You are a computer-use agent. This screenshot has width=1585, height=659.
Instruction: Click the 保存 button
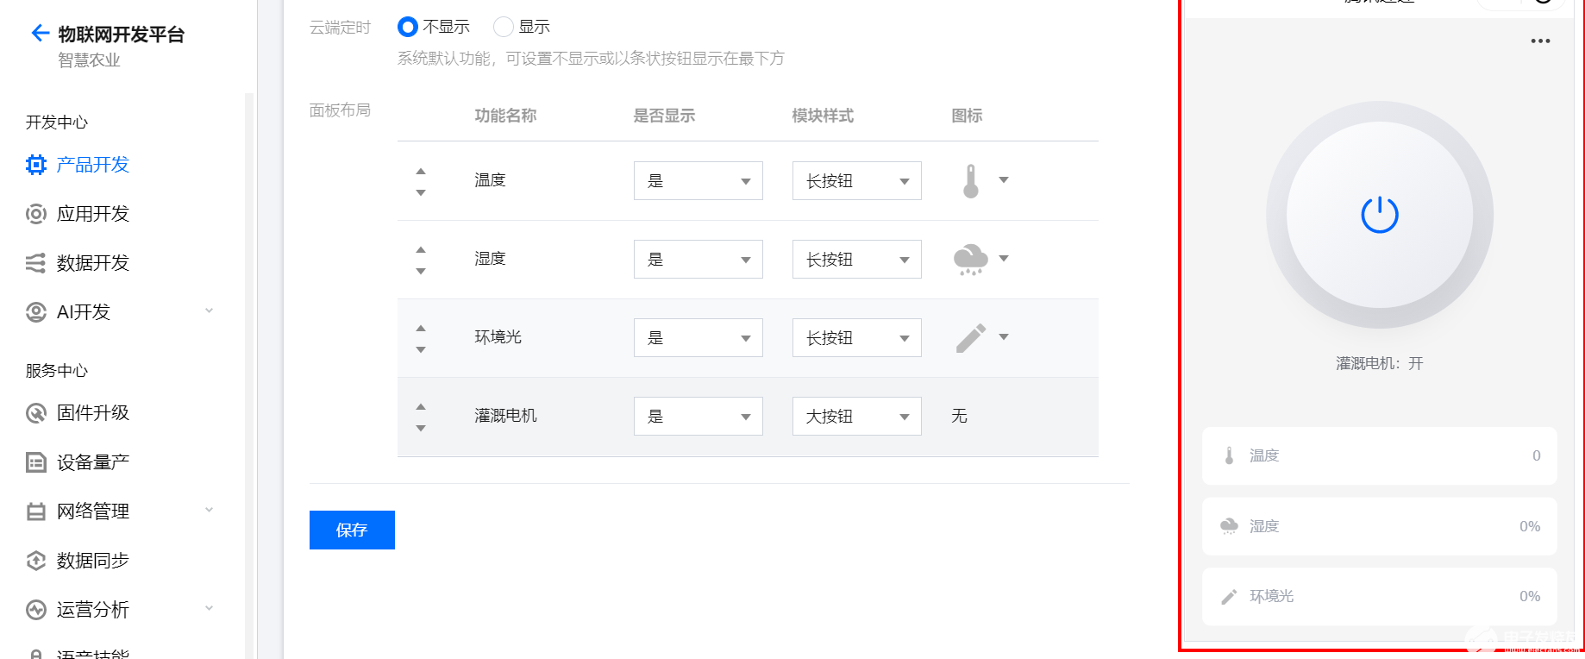(352, 530)
